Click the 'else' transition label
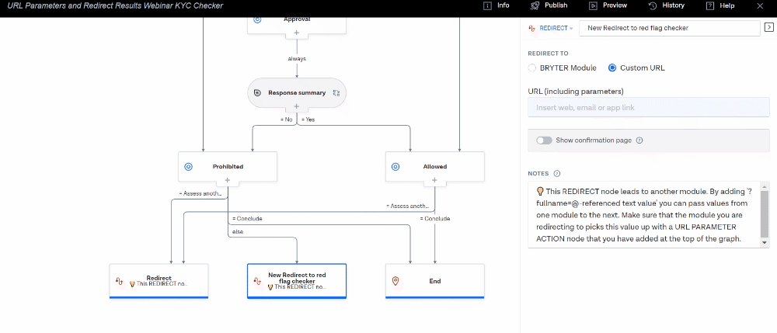 [x=237, y=231]
